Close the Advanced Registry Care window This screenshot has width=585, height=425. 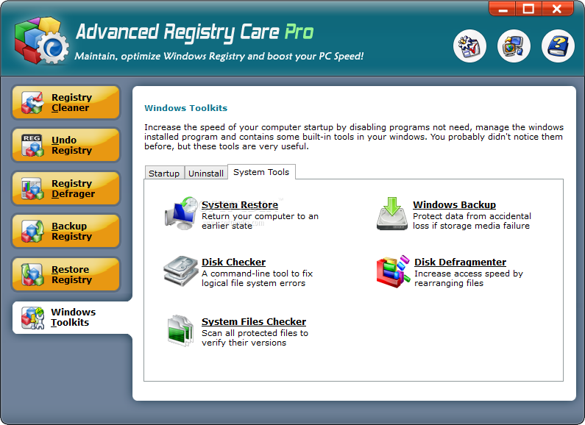pyautogui.click(x=557, y=9)
